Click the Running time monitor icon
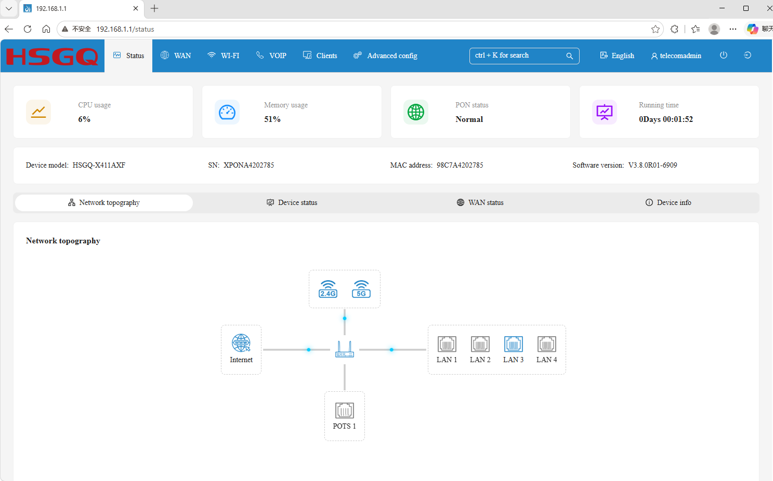 pyautogui.click(x=605, y=112)
